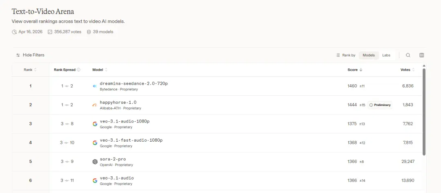This screenshot has width=441, height=193.
Task: Click Google logo beside veo-3.1-audio-1080p
Action: pyautogui.click(x=95, y=124)
